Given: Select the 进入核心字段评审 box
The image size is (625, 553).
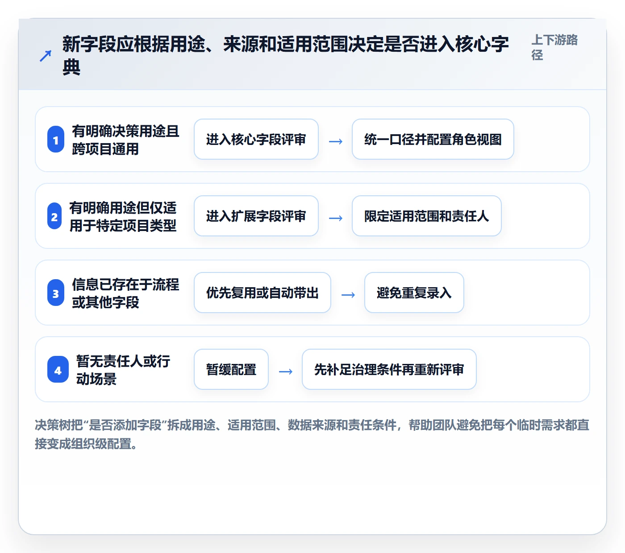Looking at the screenshot, I should pos(256,139).
